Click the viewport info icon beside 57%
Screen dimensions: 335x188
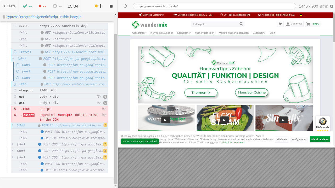[x=332, y=6]
